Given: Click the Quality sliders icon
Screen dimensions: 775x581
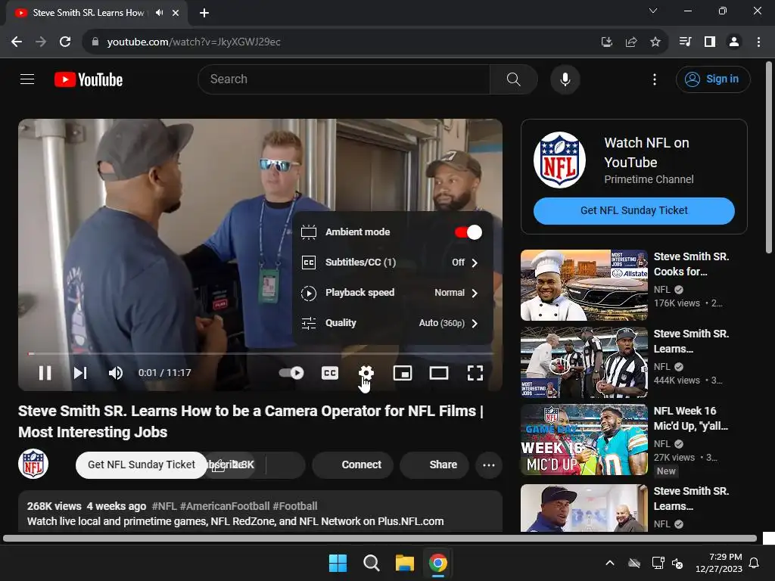Looking at the screenshot, I should point(309,323).
